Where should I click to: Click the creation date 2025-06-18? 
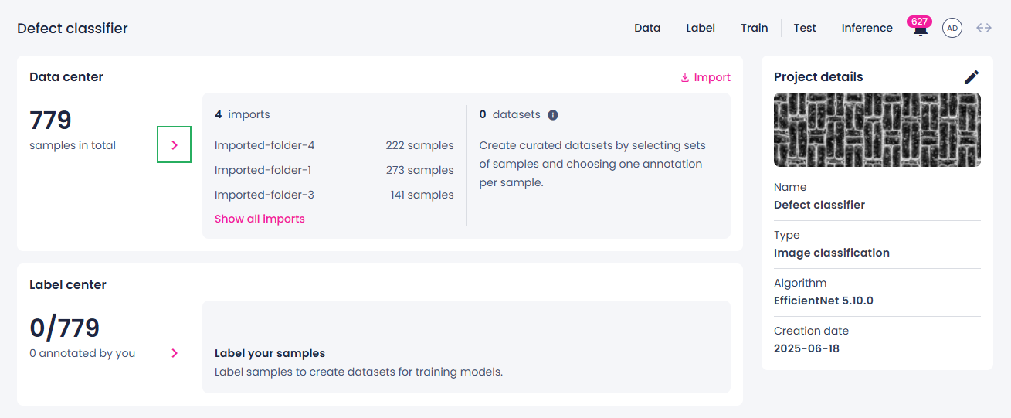tap(806, 348)
